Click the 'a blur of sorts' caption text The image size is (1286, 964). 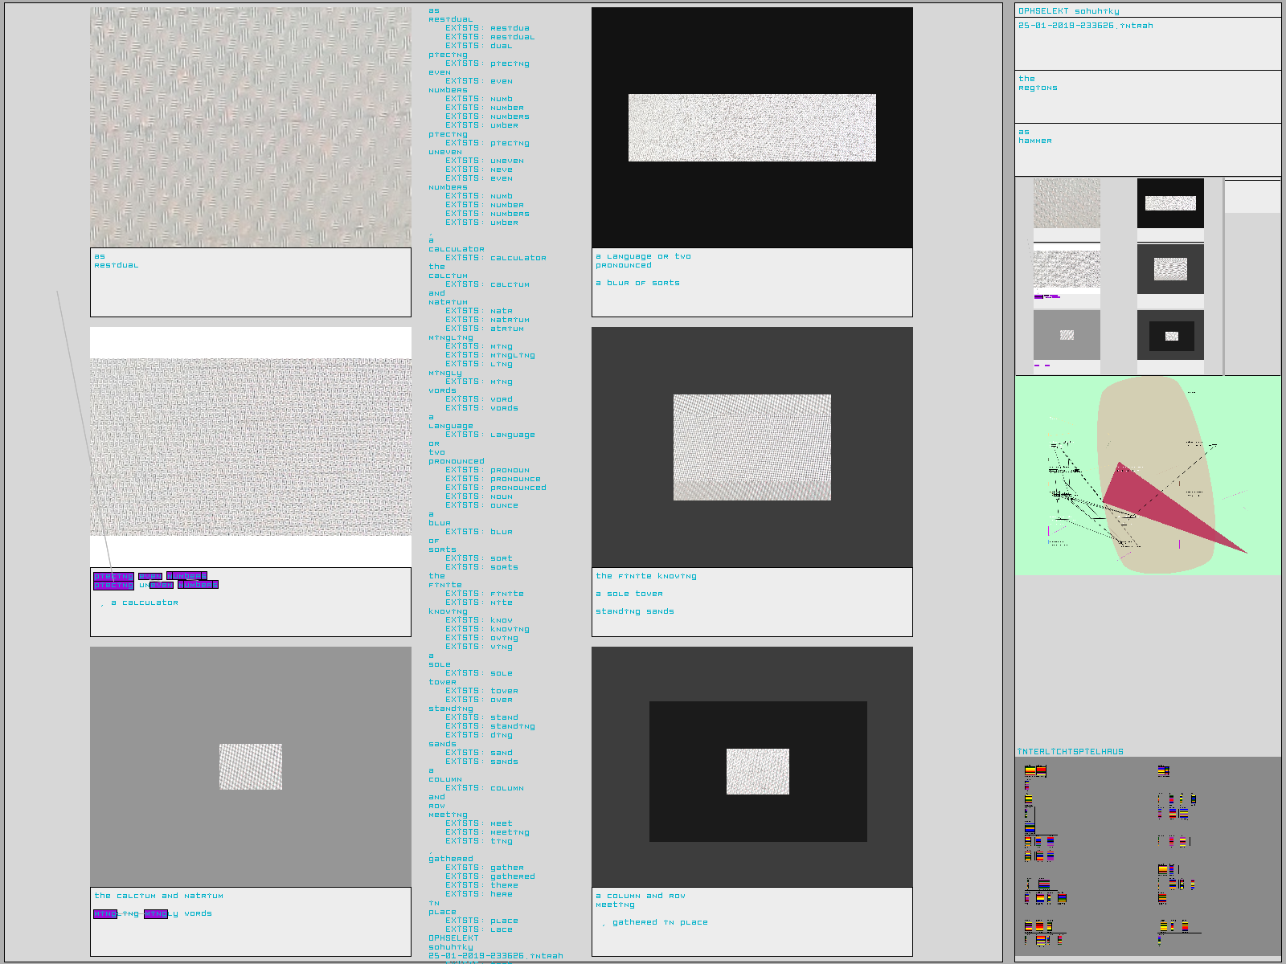pyautogui.click(x=637, y=283)
